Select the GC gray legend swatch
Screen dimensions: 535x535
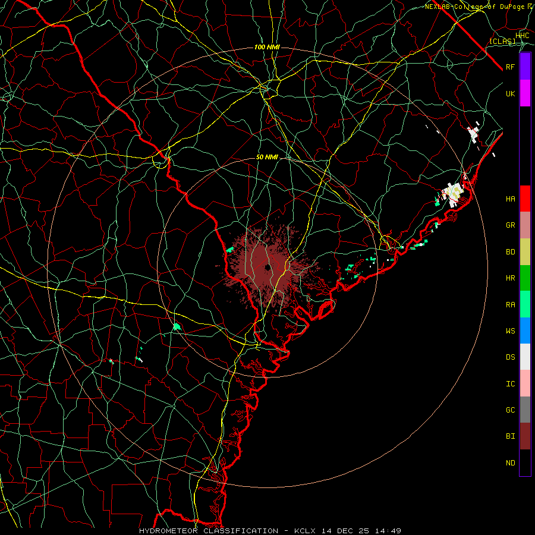pos(525,410)
